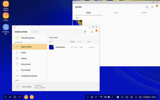Go back in Eigene Dateien window

point(14,27)
